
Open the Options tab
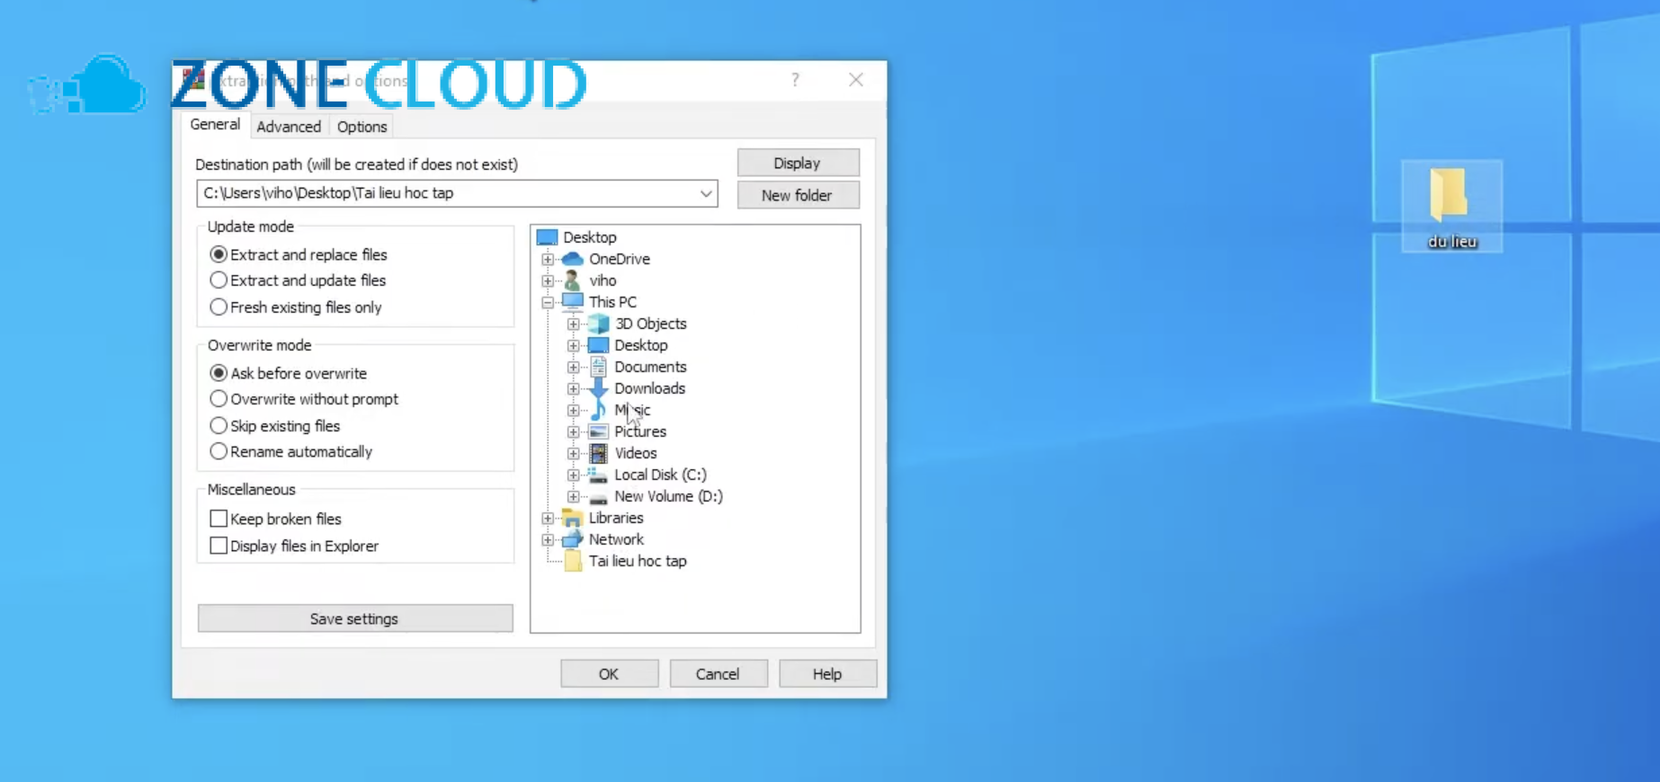coord(362,127)
